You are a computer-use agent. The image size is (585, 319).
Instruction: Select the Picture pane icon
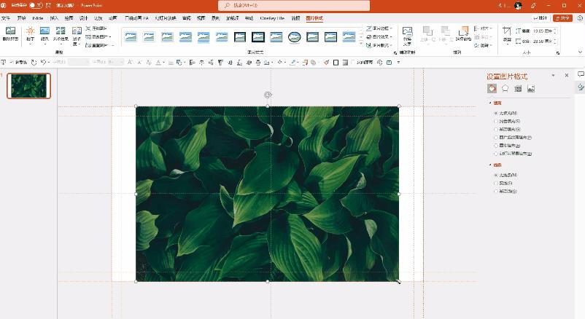[531, 88]
